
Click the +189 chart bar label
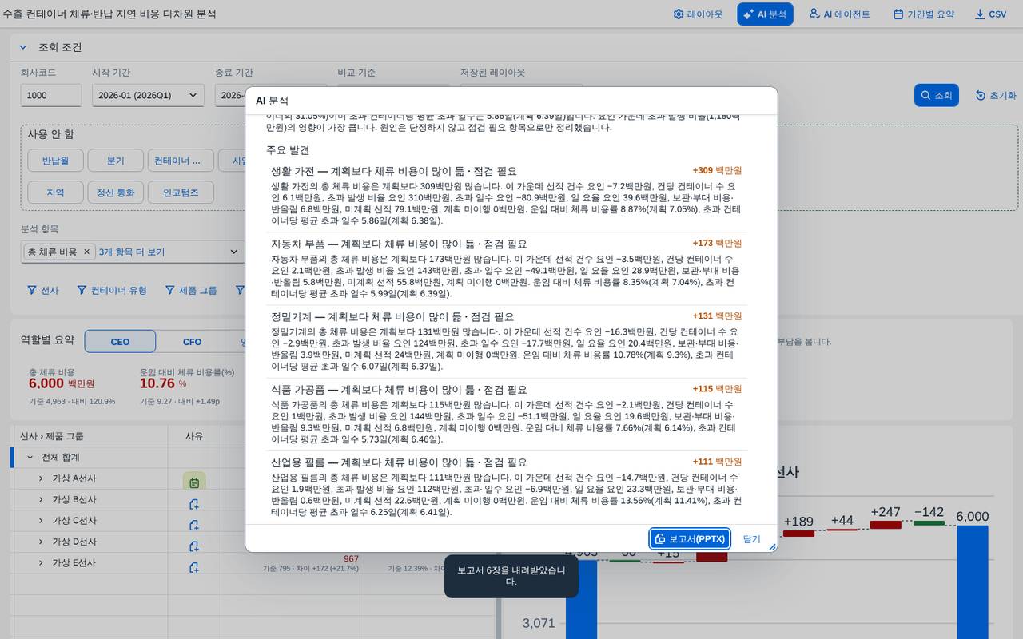click(x=798, y=522)
